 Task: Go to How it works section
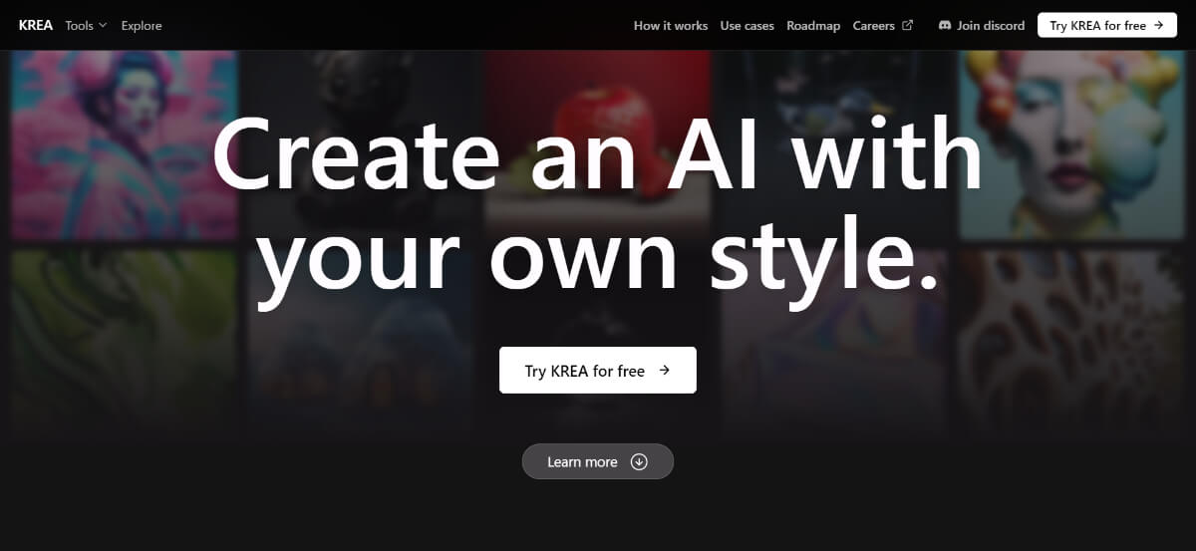coord(671,26)
